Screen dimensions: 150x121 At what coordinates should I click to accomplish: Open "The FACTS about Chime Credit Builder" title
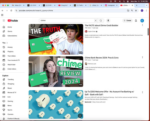(102, 25)
